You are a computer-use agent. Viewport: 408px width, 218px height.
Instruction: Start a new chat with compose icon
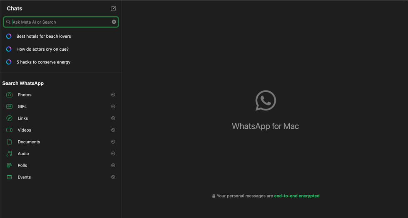tap(113, 9)
